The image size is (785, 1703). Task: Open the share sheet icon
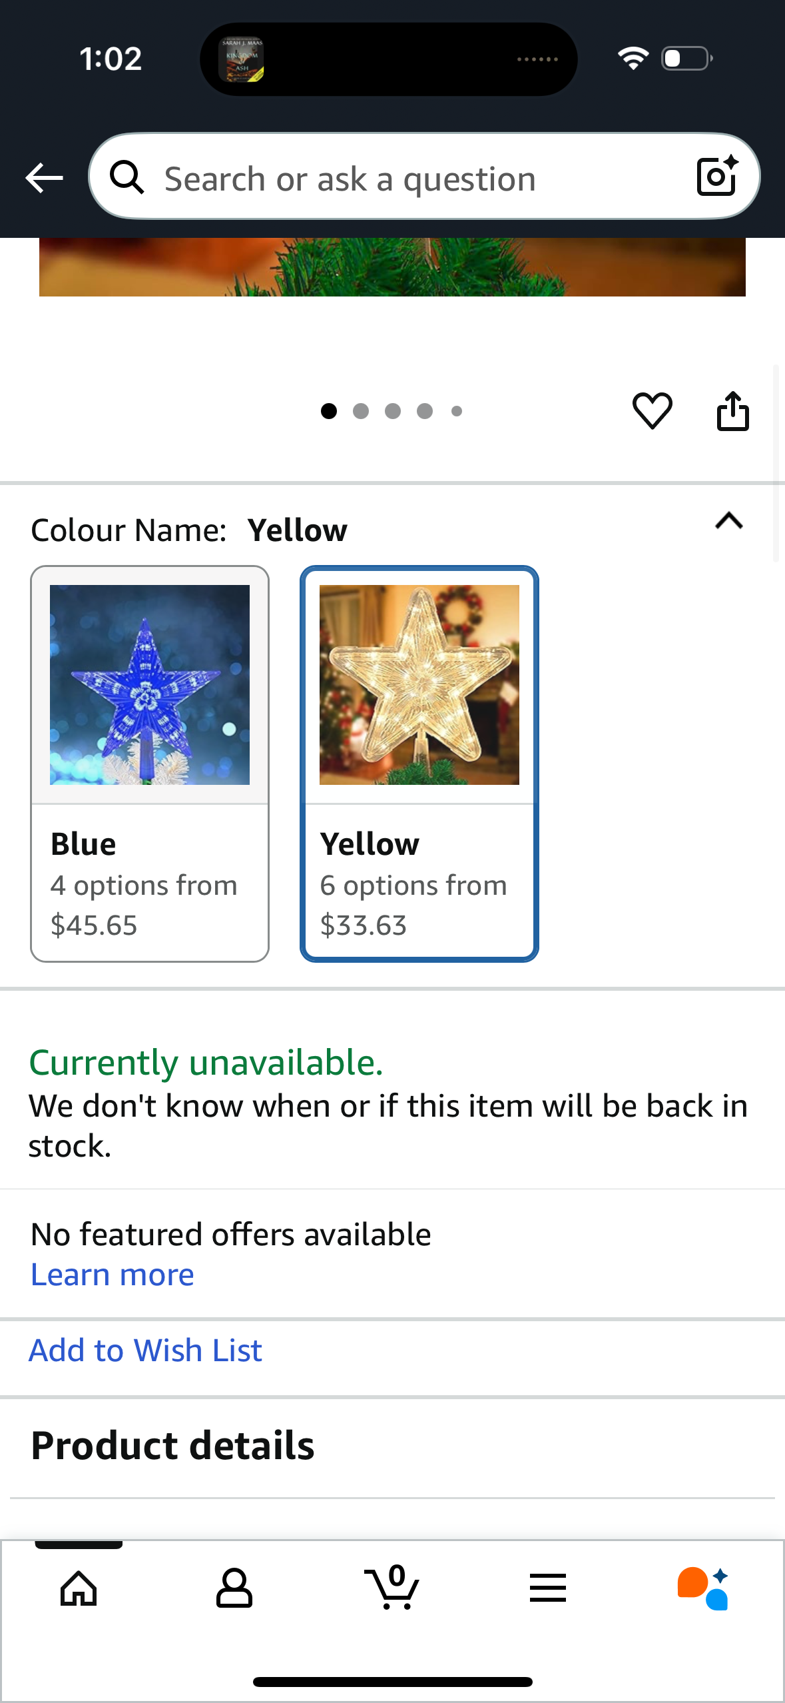coord(732,411)
